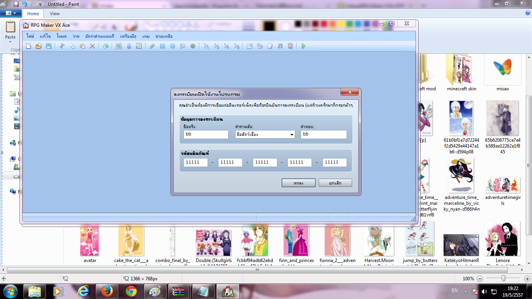The image size is (532, 299).
Task: Select the Map editing mode icon
Action: [119, 46]
